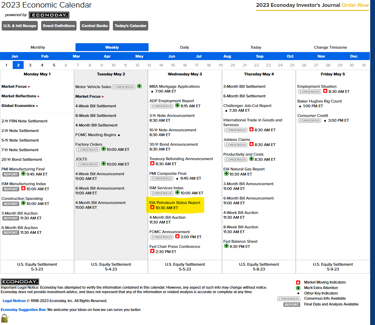Click REPORT badge for PMI Manufacturing Final
Viewport: 375px width, 325px height.
click(x=11, y=174)
